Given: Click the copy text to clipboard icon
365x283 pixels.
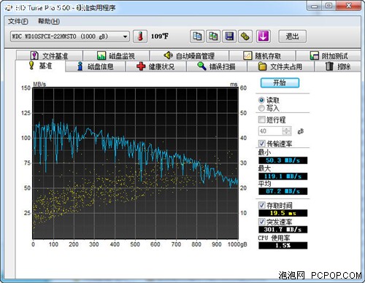Looking at the screenshot, I should pos(197,36).
